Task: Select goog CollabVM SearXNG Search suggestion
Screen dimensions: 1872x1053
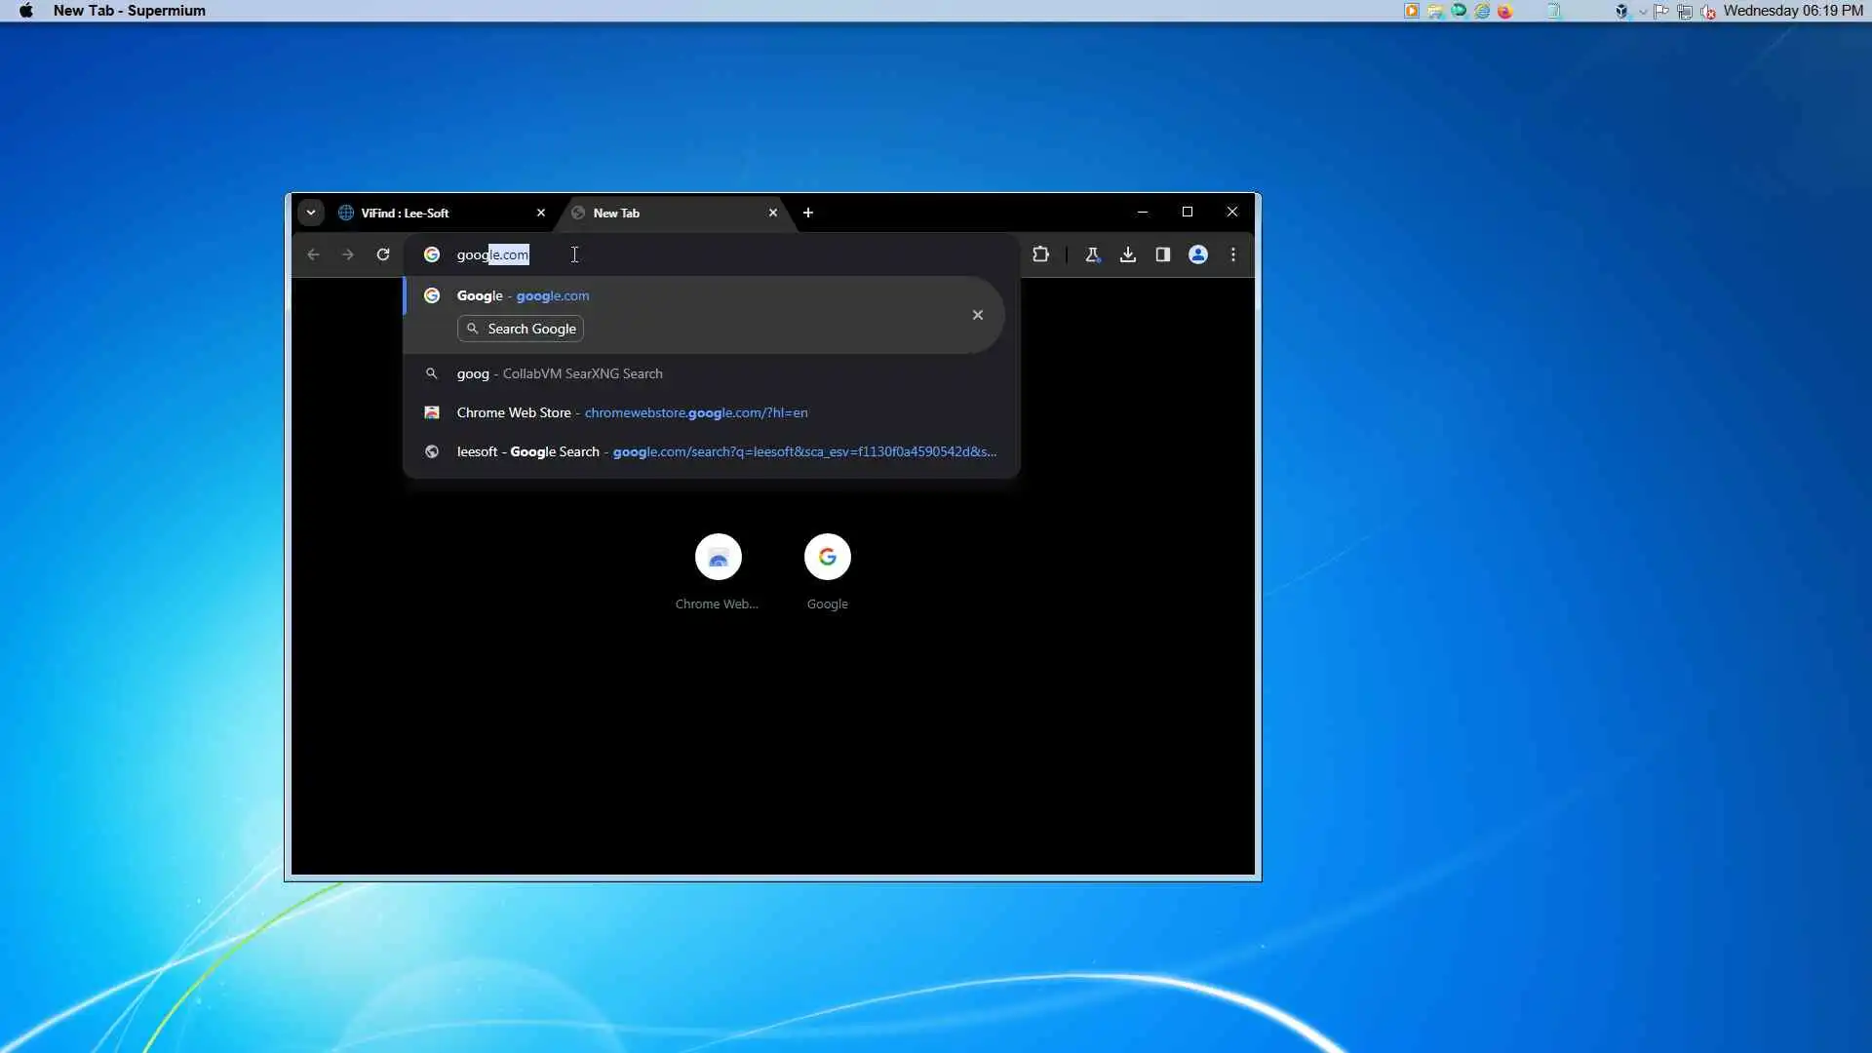Action: tap(560, 373)
